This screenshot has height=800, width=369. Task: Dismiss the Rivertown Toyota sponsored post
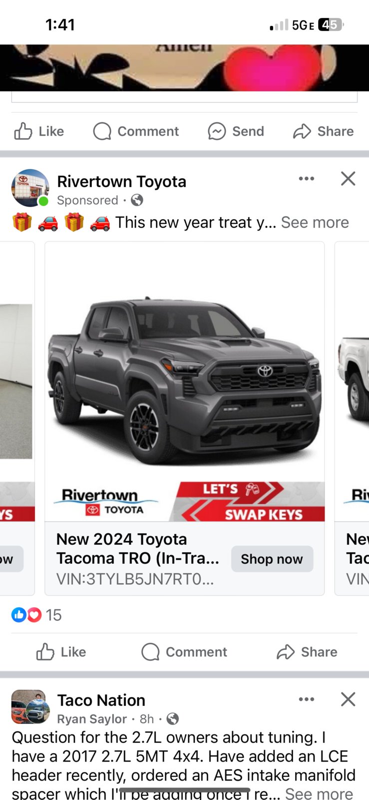click(348, 179)
